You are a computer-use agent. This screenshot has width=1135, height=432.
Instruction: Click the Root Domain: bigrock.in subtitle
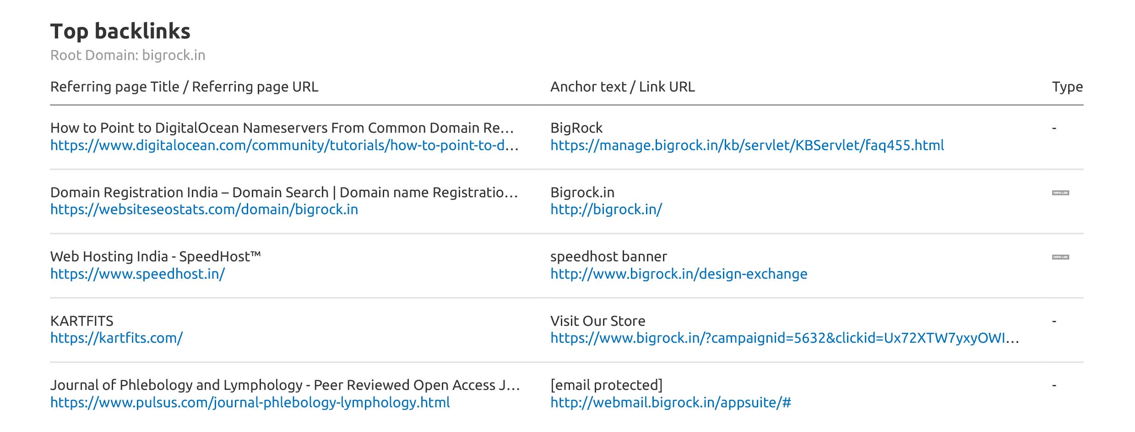click(x=128, y=55)
